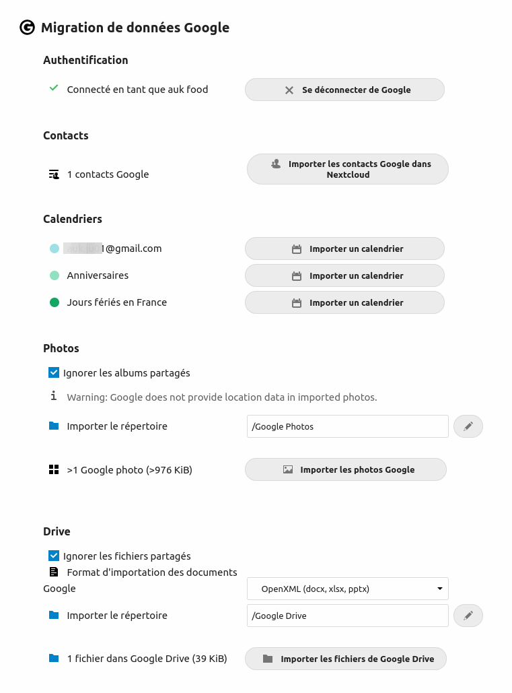This screenshot has height=693, width=512.
Task: Click the blue folder icon in Photos section
Action: [x=54, y=426]
